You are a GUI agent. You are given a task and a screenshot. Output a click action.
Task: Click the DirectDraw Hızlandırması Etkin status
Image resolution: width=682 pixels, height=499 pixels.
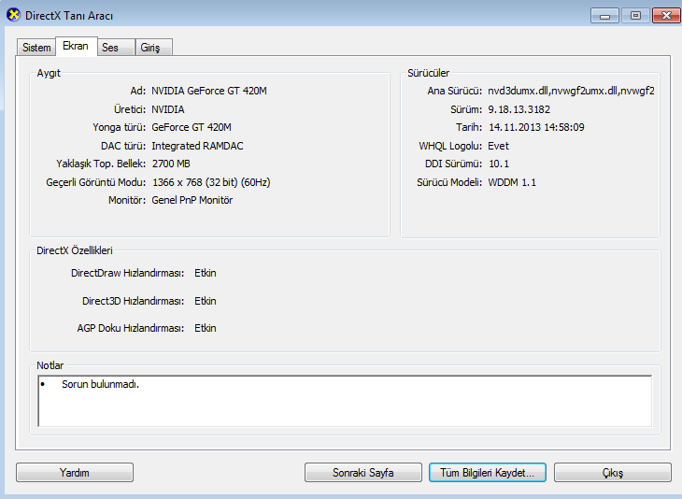[x=206, y=273]
